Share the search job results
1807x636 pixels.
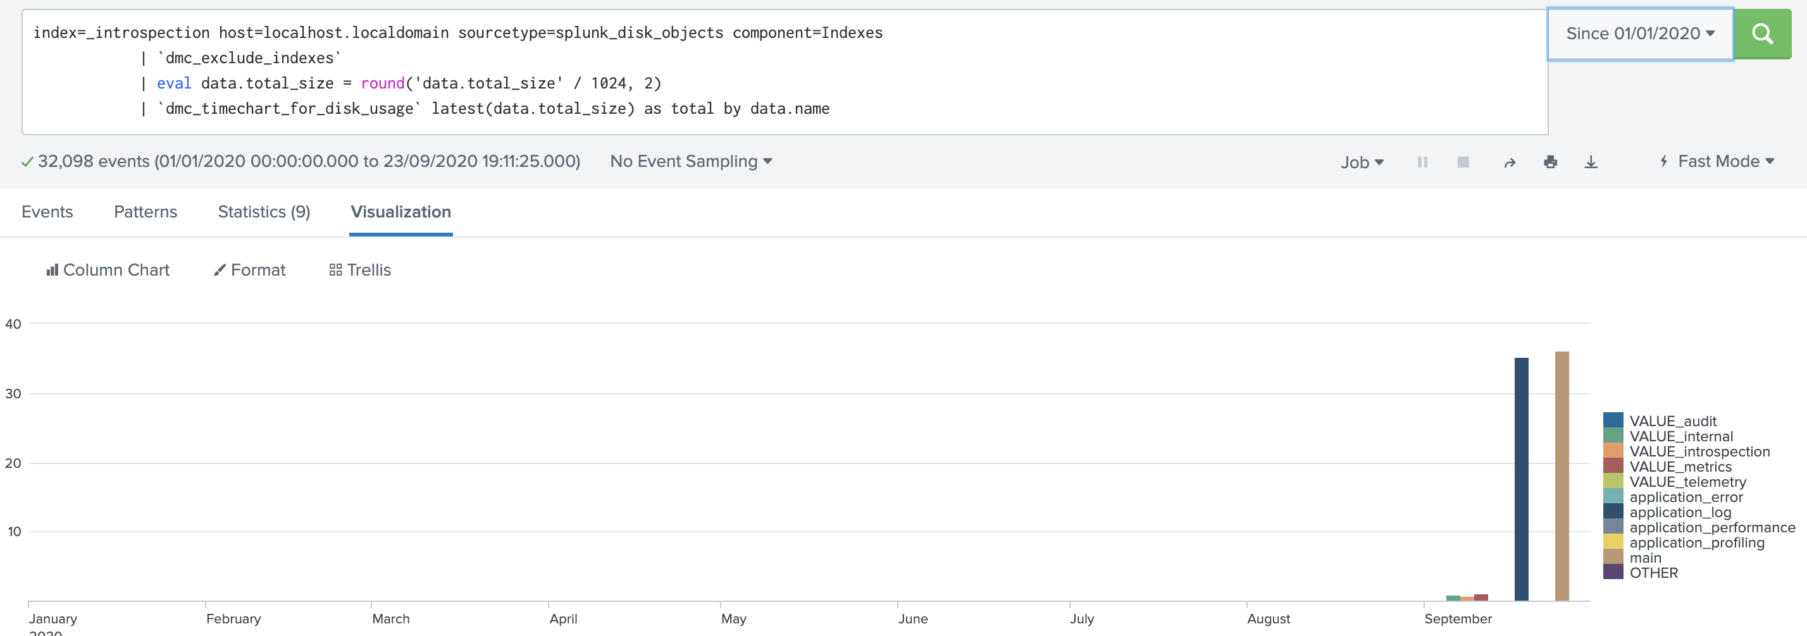1510,161
